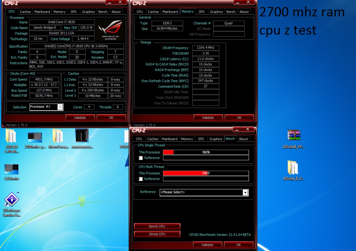Viewport: 356px width, 251px height.
Task: Click the DRAM Frequency 1354.4 MHz value
Action: coord(205,48)
